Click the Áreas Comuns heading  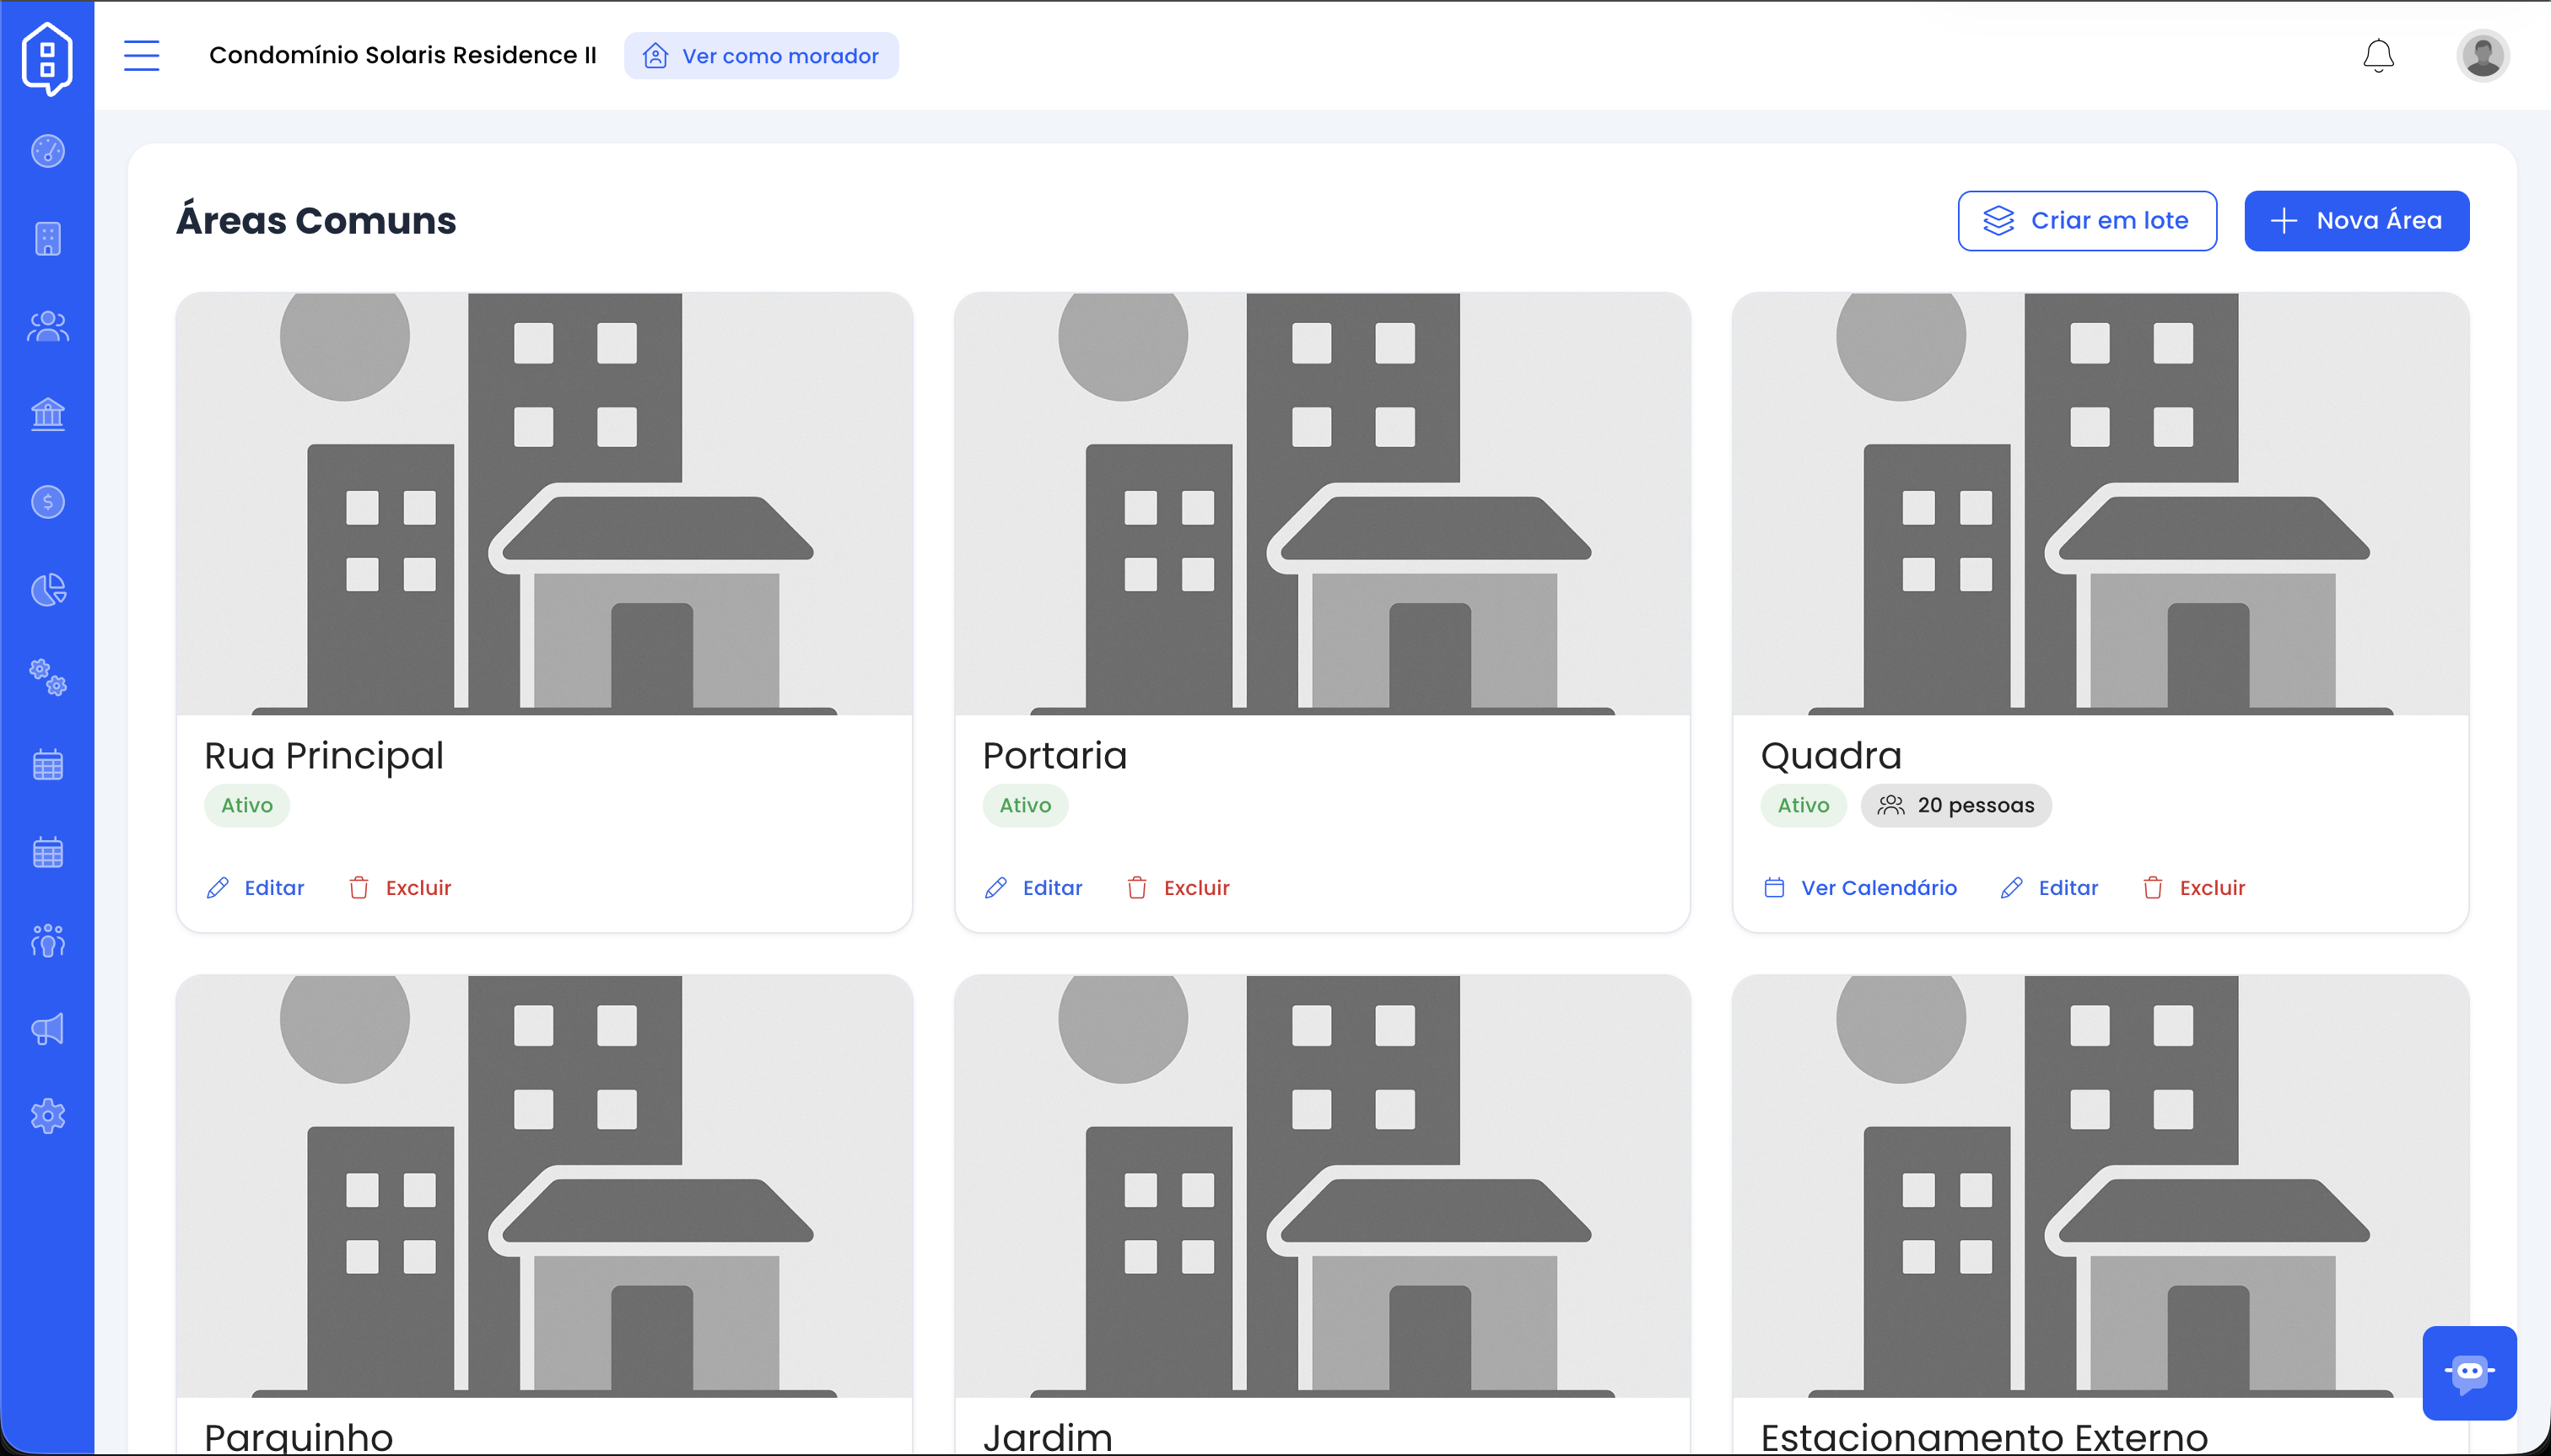click(x=316, y=221)
